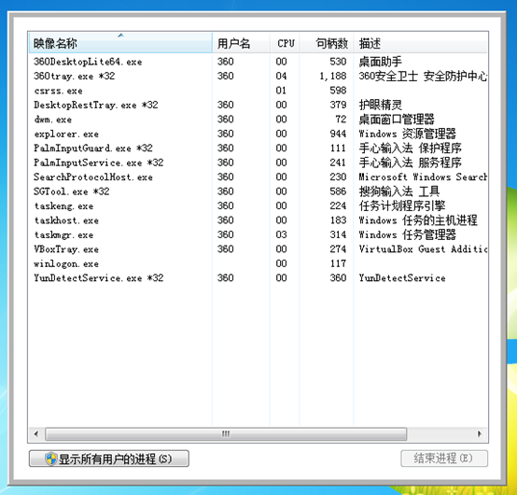Viewport: 517px width, 495px height.
Task: Click the shield icon on show-all-users button
Action: point(50,459)
